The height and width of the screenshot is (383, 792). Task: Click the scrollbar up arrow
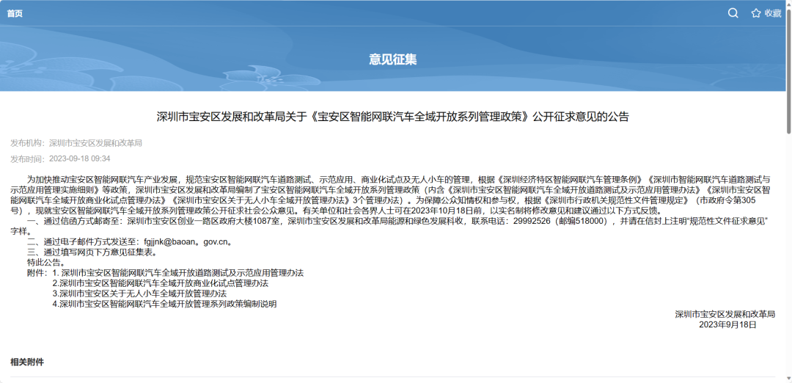pyautogui.click(x=788, y=4)
